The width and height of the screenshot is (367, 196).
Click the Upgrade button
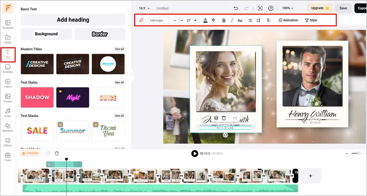tap(320, 8)
